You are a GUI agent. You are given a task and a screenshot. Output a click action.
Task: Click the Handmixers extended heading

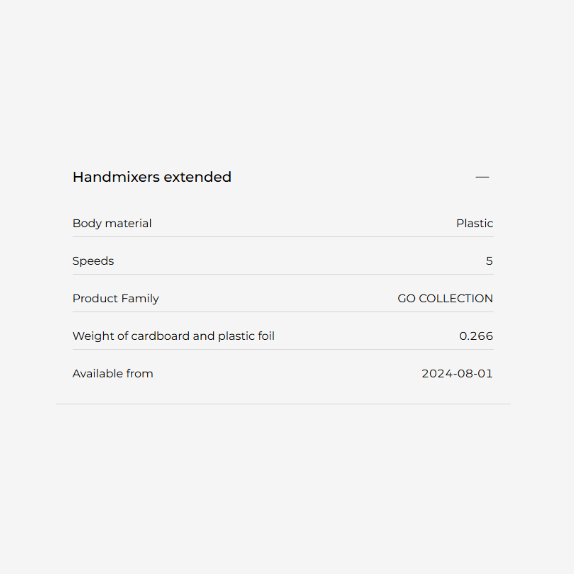152,177
